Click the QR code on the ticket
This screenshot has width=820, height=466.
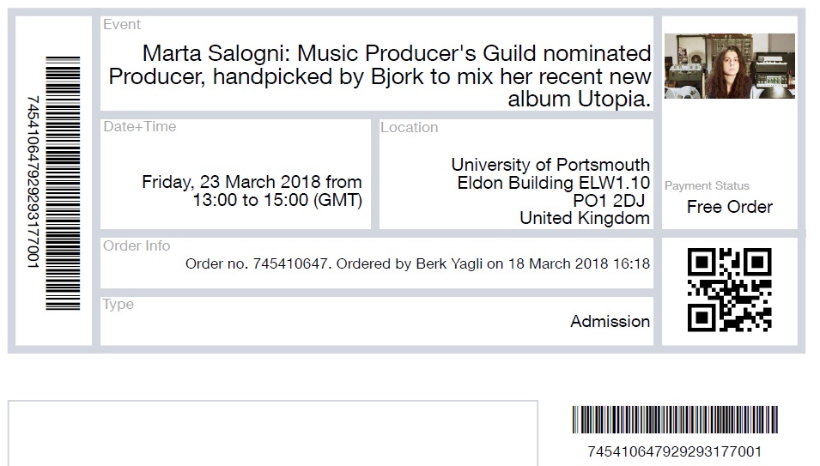(729, 289)
